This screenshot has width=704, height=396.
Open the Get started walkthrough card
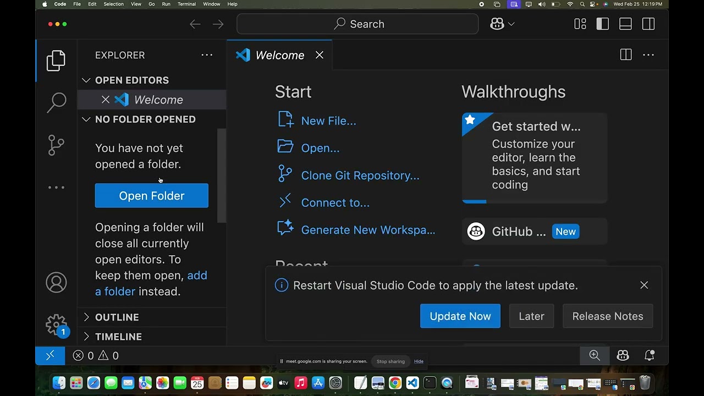pyautogui.click(x=535, y=158)
